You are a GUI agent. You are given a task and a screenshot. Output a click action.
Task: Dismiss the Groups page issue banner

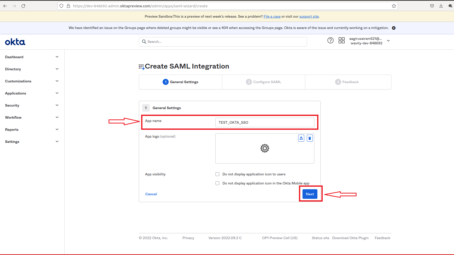tap(394, 28)
